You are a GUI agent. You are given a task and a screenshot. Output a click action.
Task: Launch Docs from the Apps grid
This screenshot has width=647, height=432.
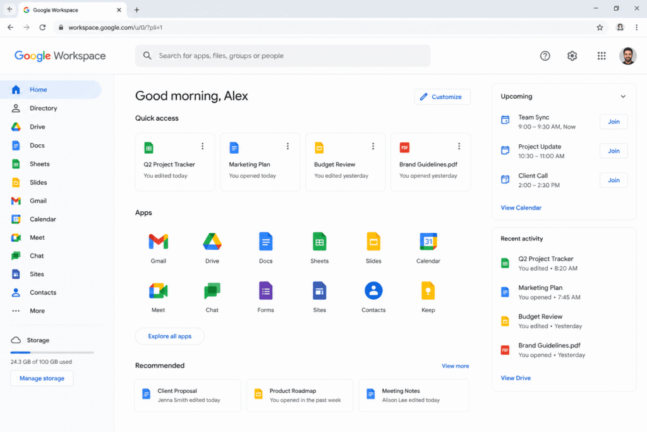(266, 242)
